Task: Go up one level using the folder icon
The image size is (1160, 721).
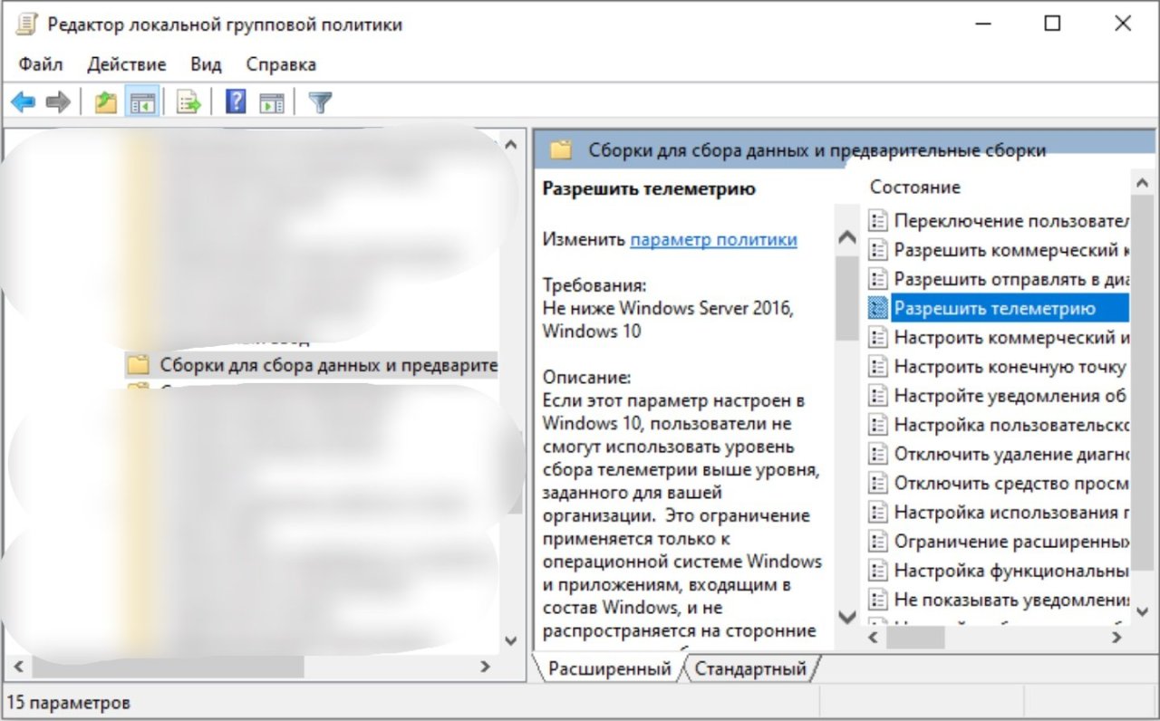Action: point(106,102)
